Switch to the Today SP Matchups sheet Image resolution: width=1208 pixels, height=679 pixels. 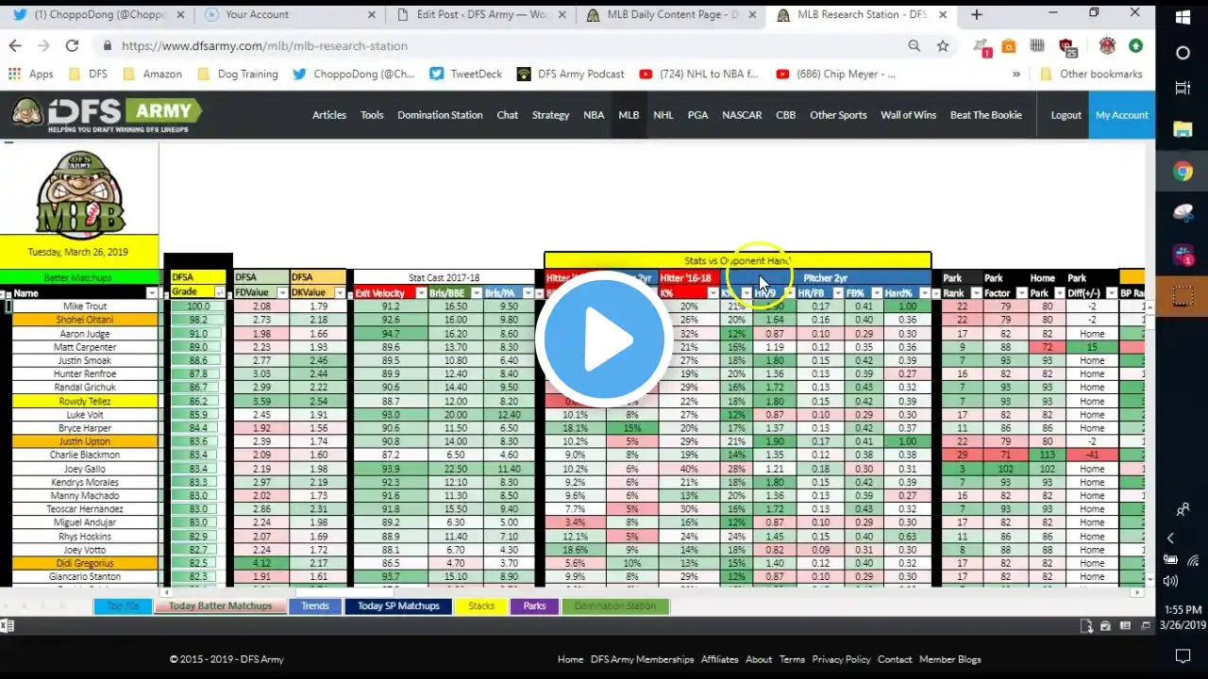398,606
